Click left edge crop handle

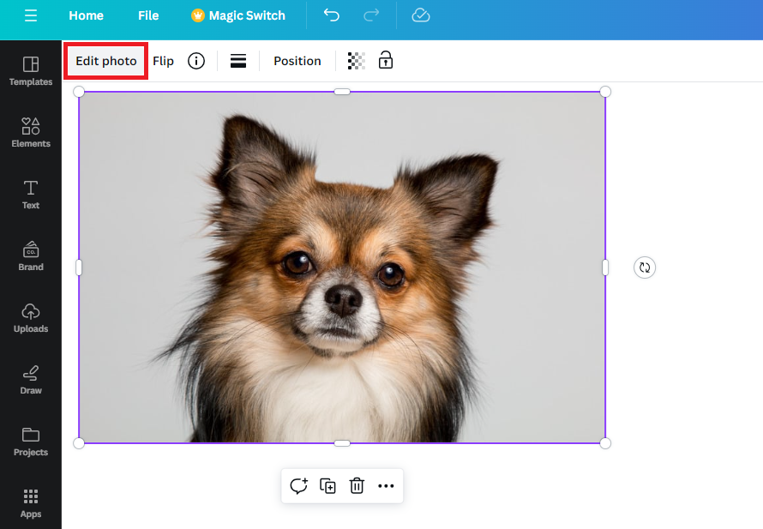[79, 268]
